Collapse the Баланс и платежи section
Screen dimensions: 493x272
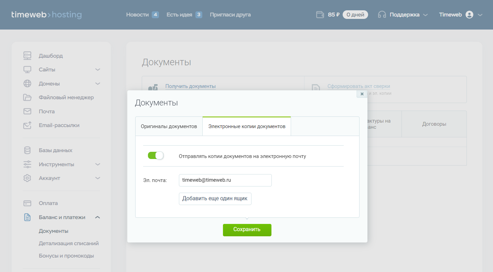pos(98,217)
